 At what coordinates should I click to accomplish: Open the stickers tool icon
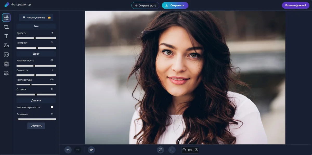6,55
